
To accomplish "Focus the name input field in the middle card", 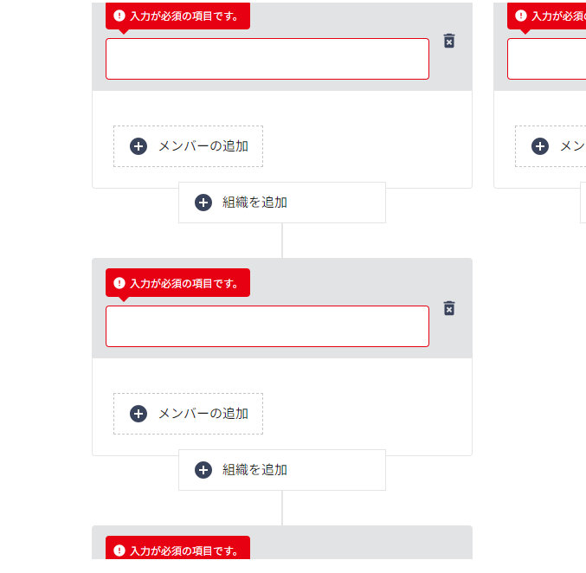I will (267, 326).
